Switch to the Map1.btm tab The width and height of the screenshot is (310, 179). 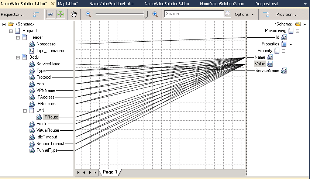68,3
